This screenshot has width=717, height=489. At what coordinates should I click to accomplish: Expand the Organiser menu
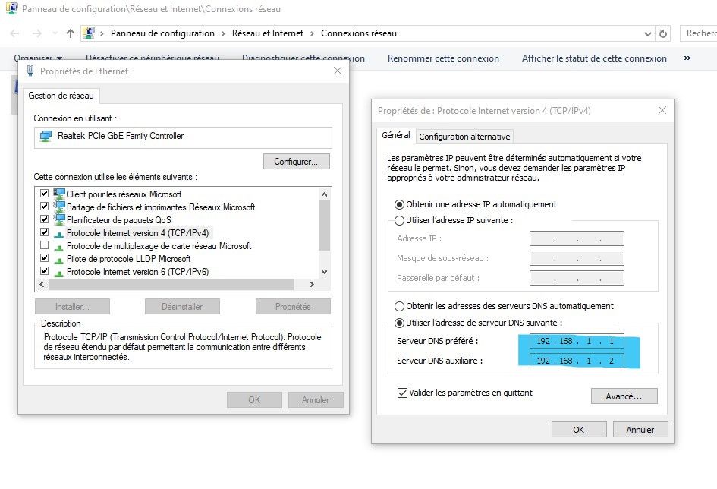pos(38,58)
